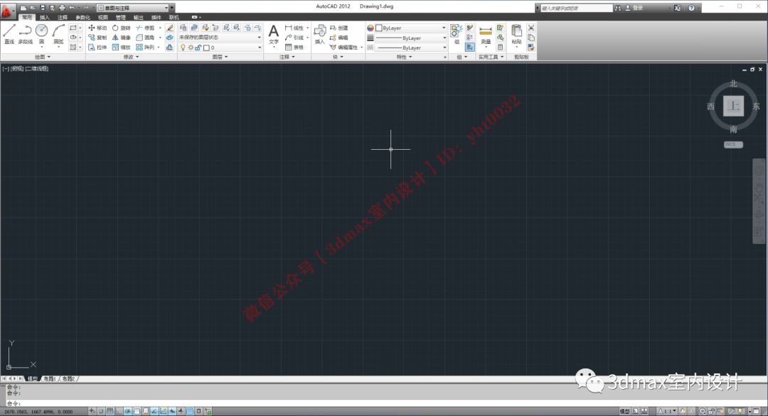Click the Plot/Print icon in quick access toolbar
Screen dimensions: 768x416
coord(62,8)
